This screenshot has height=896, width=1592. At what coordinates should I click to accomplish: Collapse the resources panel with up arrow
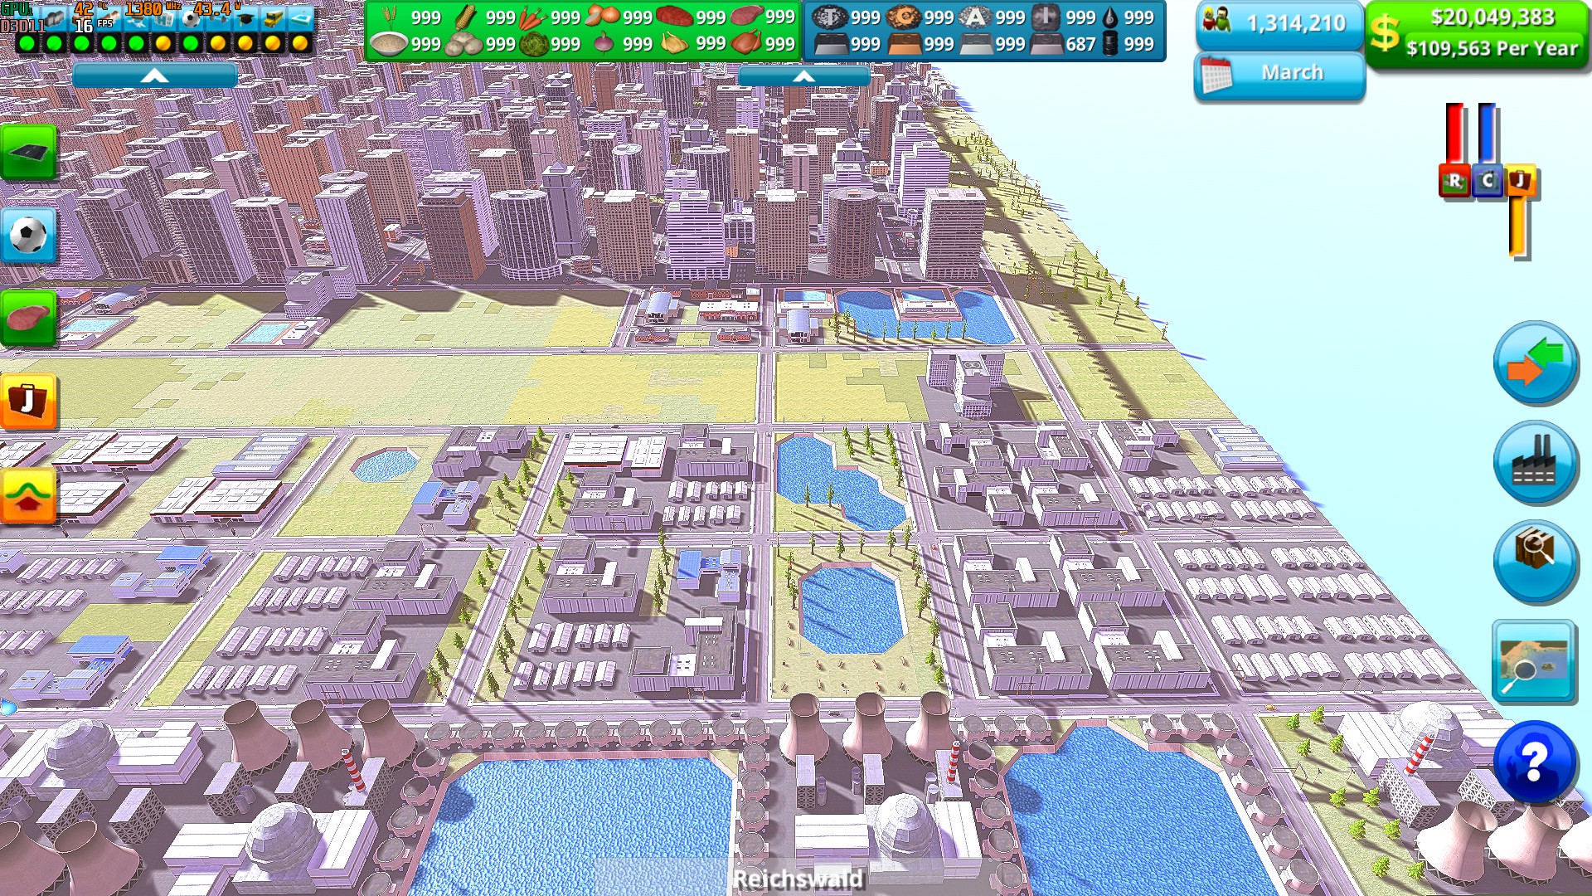[x=803, y=76]
